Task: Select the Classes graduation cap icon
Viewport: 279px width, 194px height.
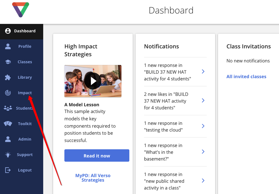Action: (8, 62)
